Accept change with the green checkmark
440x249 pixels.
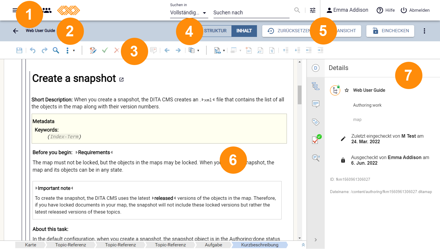click(x=105, y=50)
